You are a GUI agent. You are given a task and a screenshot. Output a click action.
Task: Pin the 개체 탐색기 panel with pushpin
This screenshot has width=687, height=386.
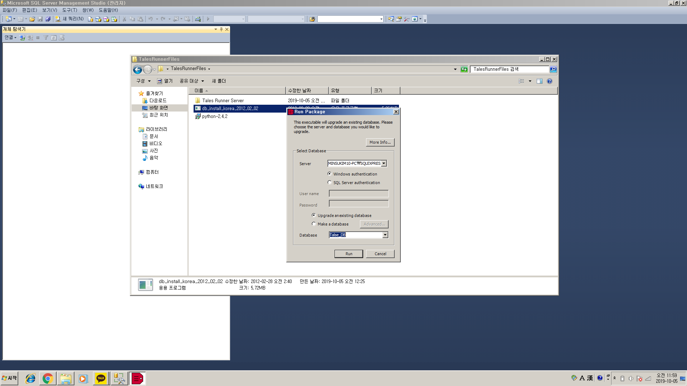221,29
